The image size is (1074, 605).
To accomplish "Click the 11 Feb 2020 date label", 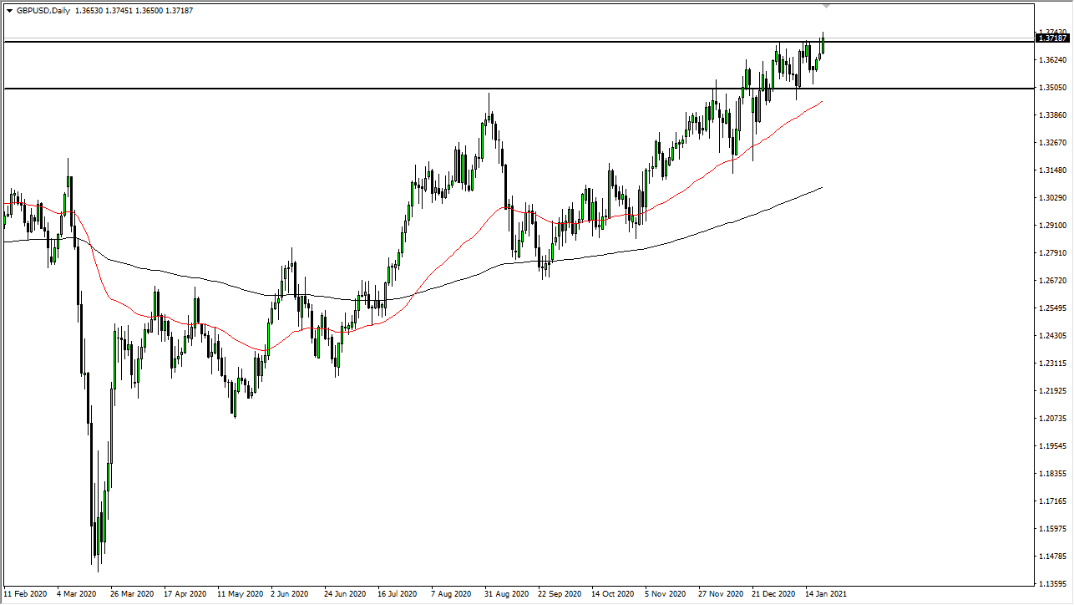I will [26, 592].
